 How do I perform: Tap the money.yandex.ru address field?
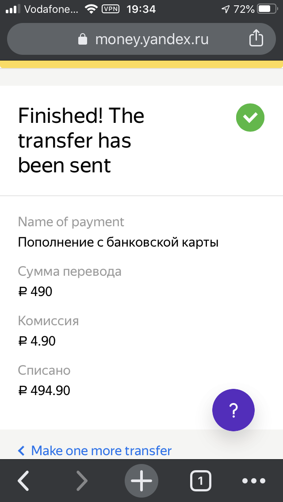pyautogui.click(x=151, y=40)
